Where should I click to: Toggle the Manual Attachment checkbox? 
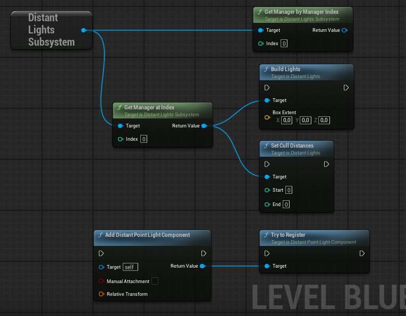pyautogui.click(x=155, y=281)
